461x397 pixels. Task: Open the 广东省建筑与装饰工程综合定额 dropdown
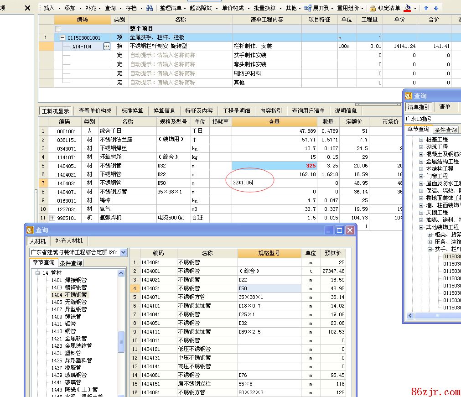point(124,252)
